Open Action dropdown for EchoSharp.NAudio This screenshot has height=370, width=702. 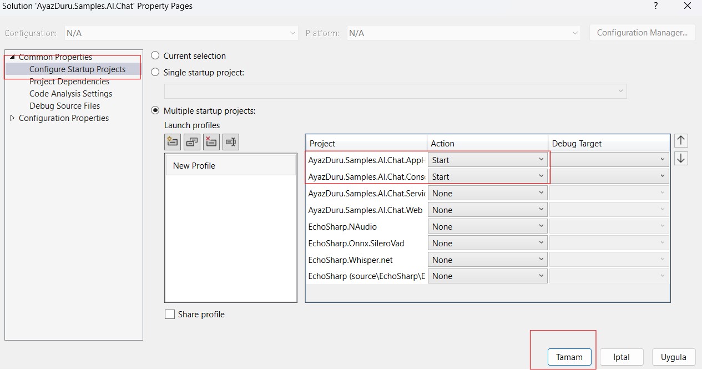point(487,227)
